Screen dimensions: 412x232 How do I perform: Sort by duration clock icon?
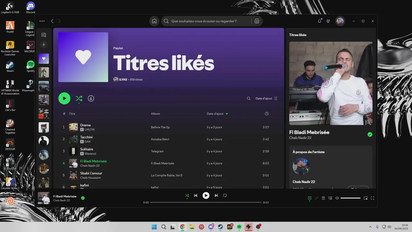coord(267,114)
